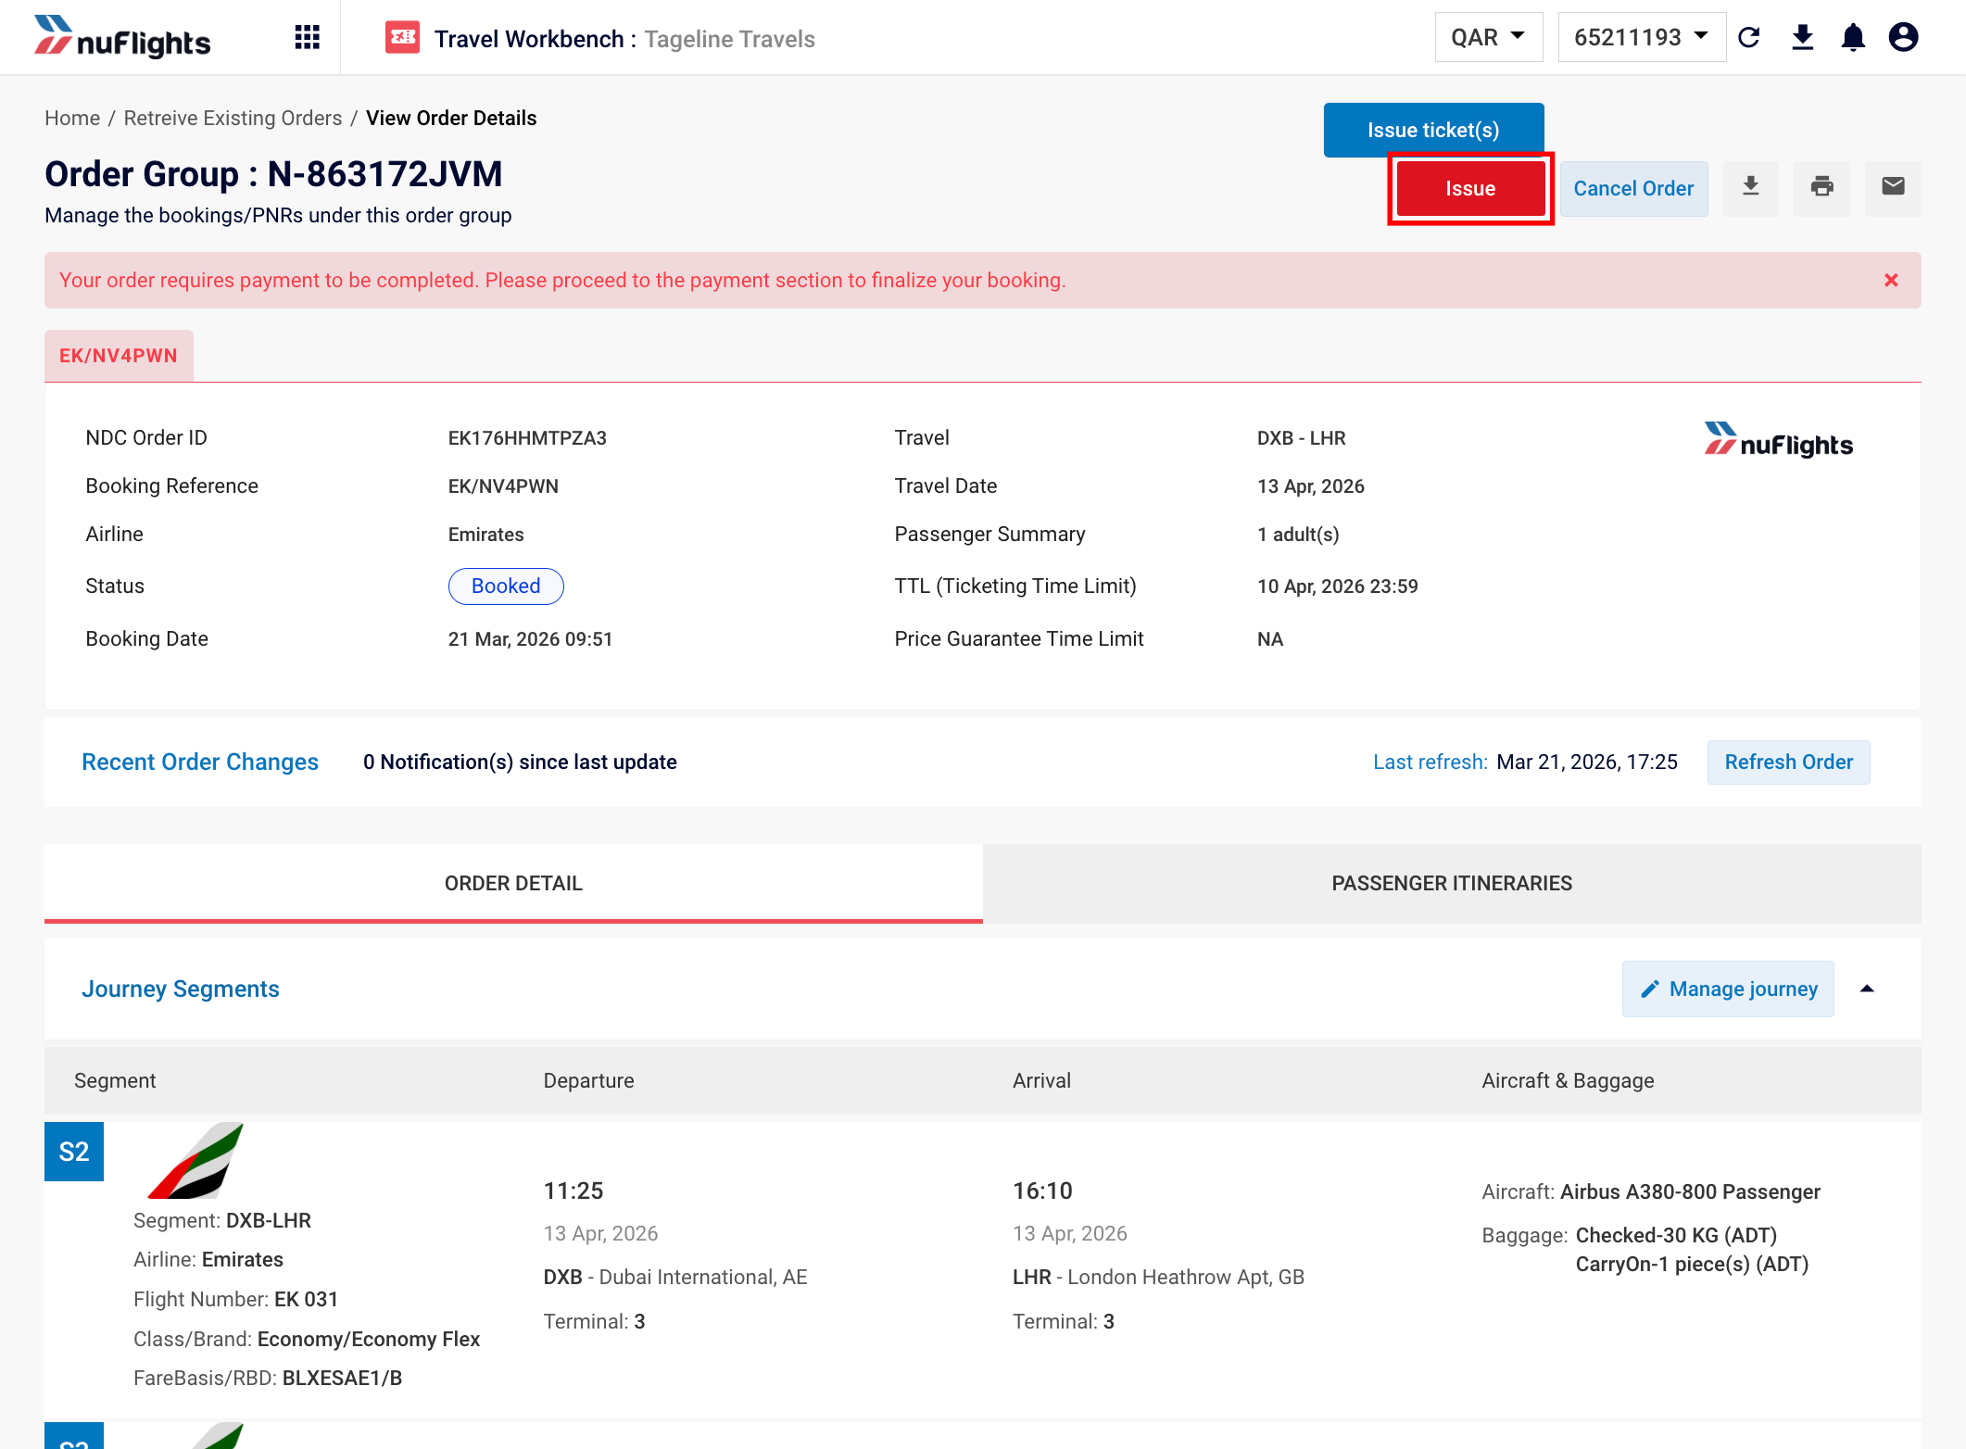Click the Emirates tail logo for EK 031
The height and width of the screenshot is (1449, 1966).
coord(195,1161)
